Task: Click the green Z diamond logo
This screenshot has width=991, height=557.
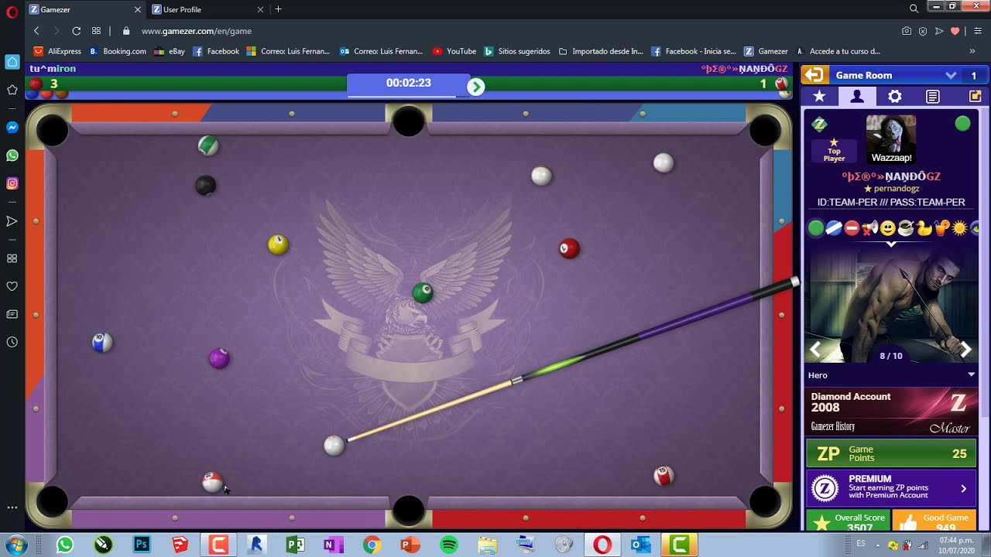Action: click(819, 124)
